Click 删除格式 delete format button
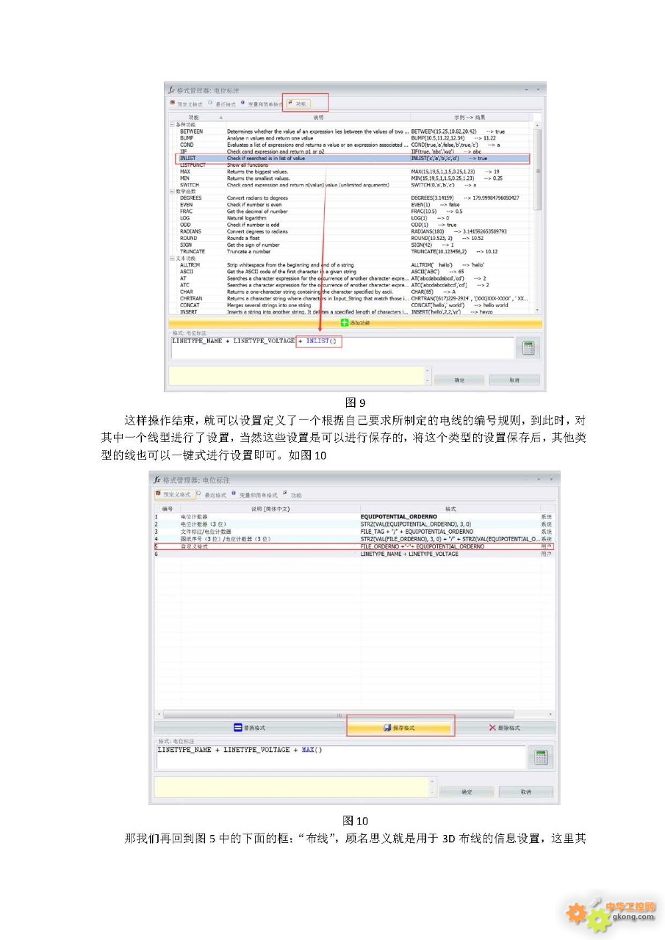 coord(505,728)
